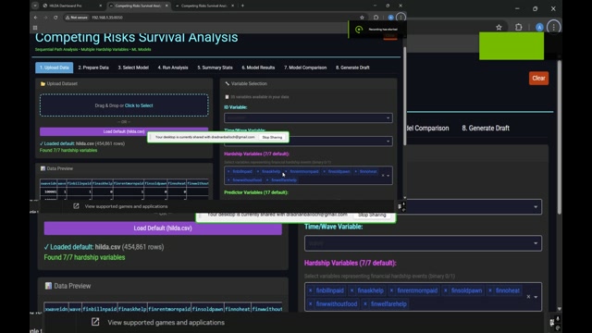Open the small 7. Model Comparison tab
This screenshot has height=333, width=592.
[x=305, y=68]
